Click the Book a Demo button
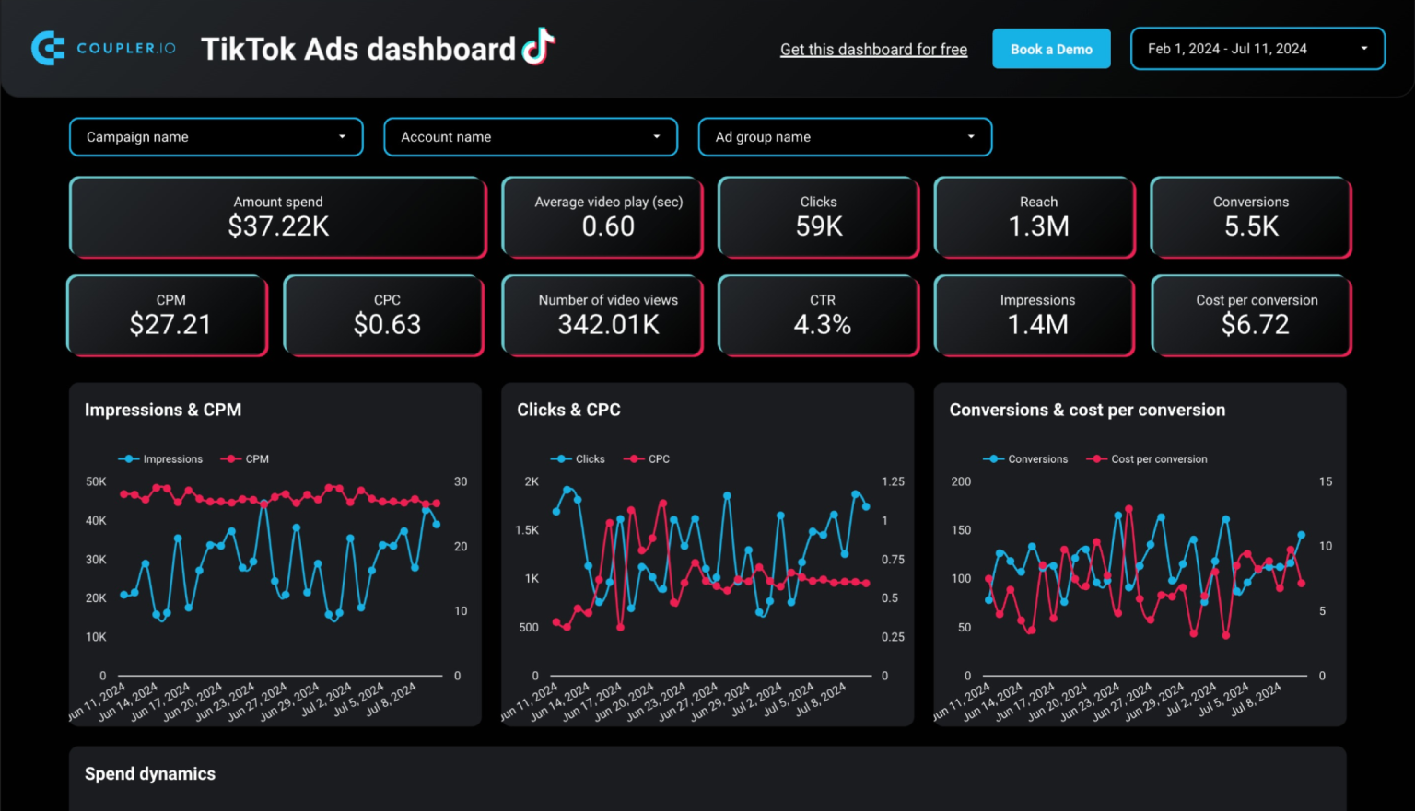 pos(1051,48)
